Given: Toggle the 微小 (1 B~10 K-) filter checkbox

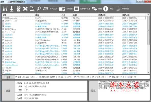Looking at the screenshot, I should click(110, 77).
